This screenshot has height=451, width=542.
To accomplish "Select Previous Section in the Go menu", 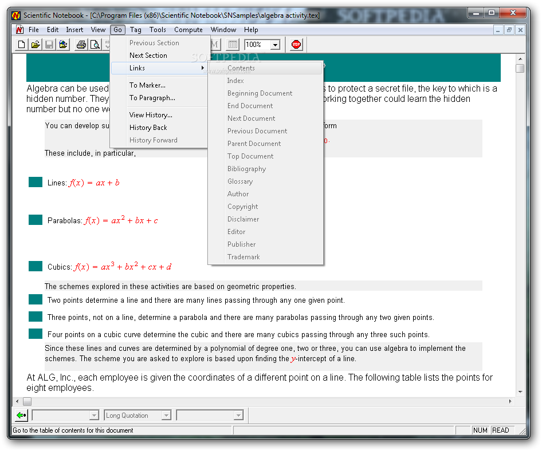I will click(159, 43).
